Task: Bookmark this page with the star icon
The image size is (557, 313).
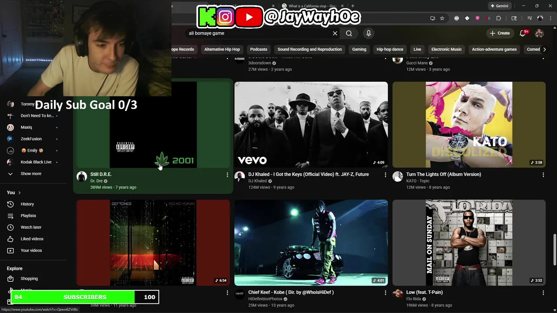Action: 442,18
